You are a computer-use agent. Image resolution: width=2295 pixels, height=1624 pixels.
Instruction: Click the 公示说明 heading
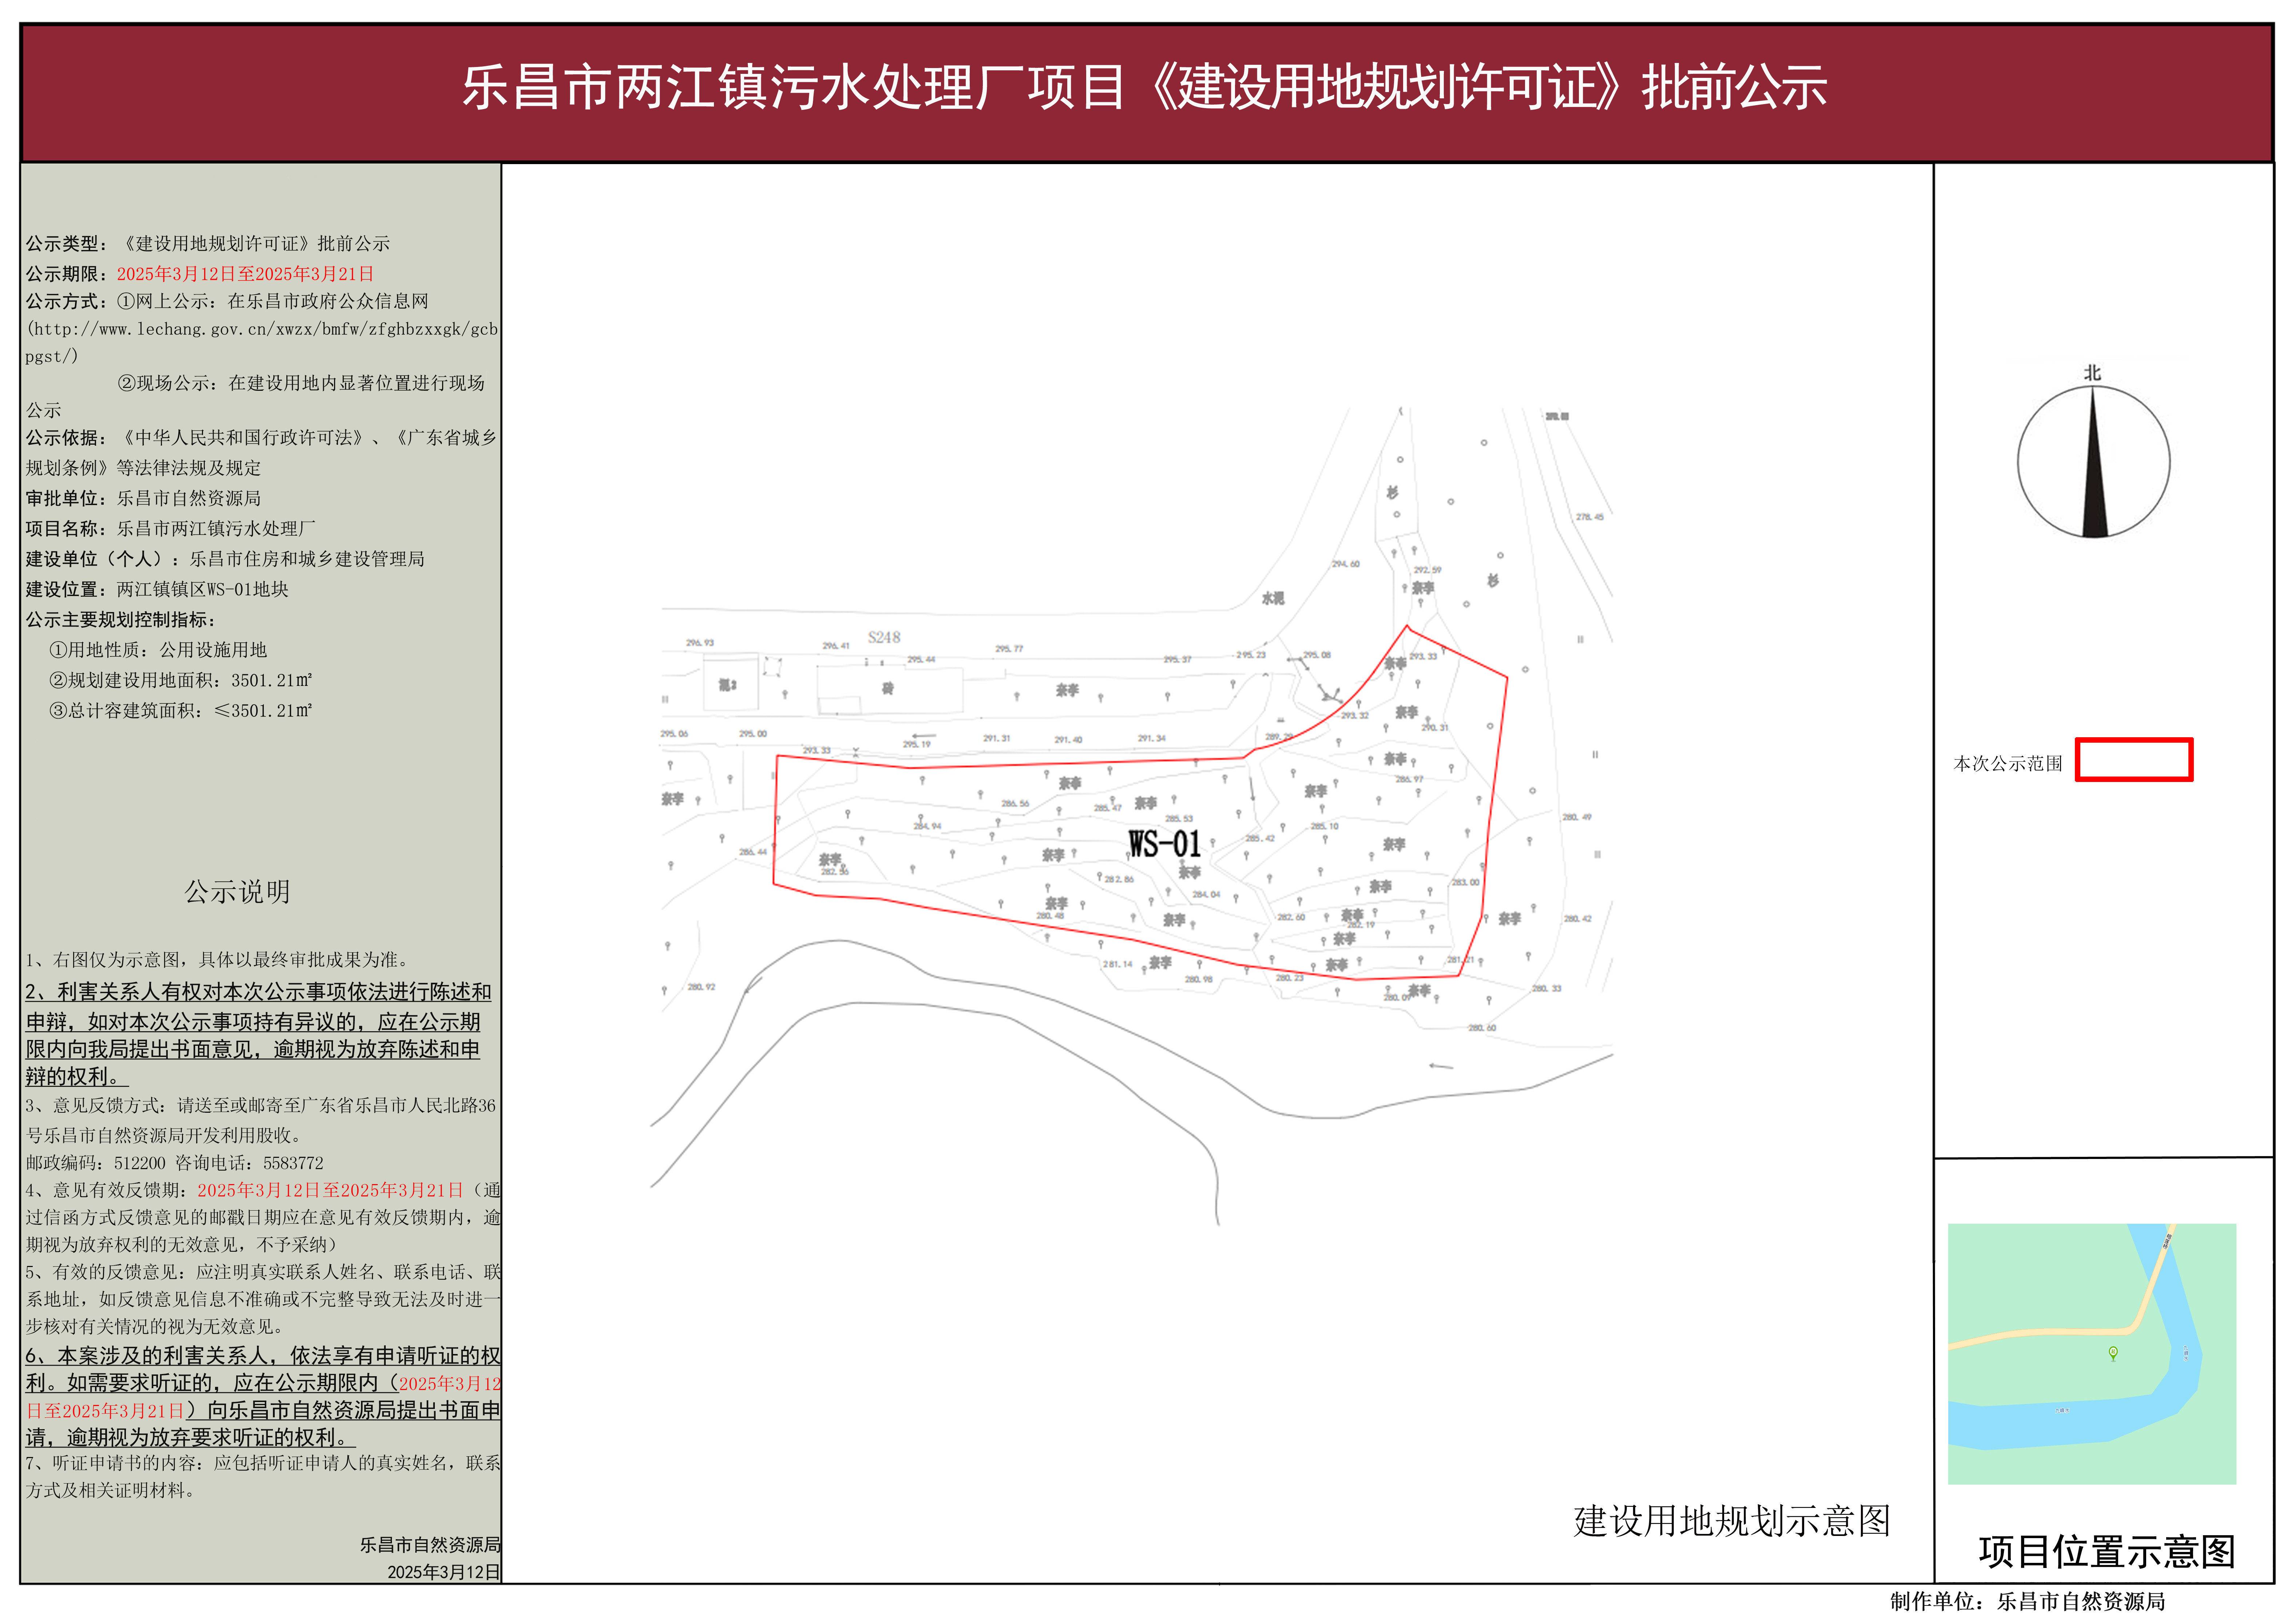click(x=237, y=892)
